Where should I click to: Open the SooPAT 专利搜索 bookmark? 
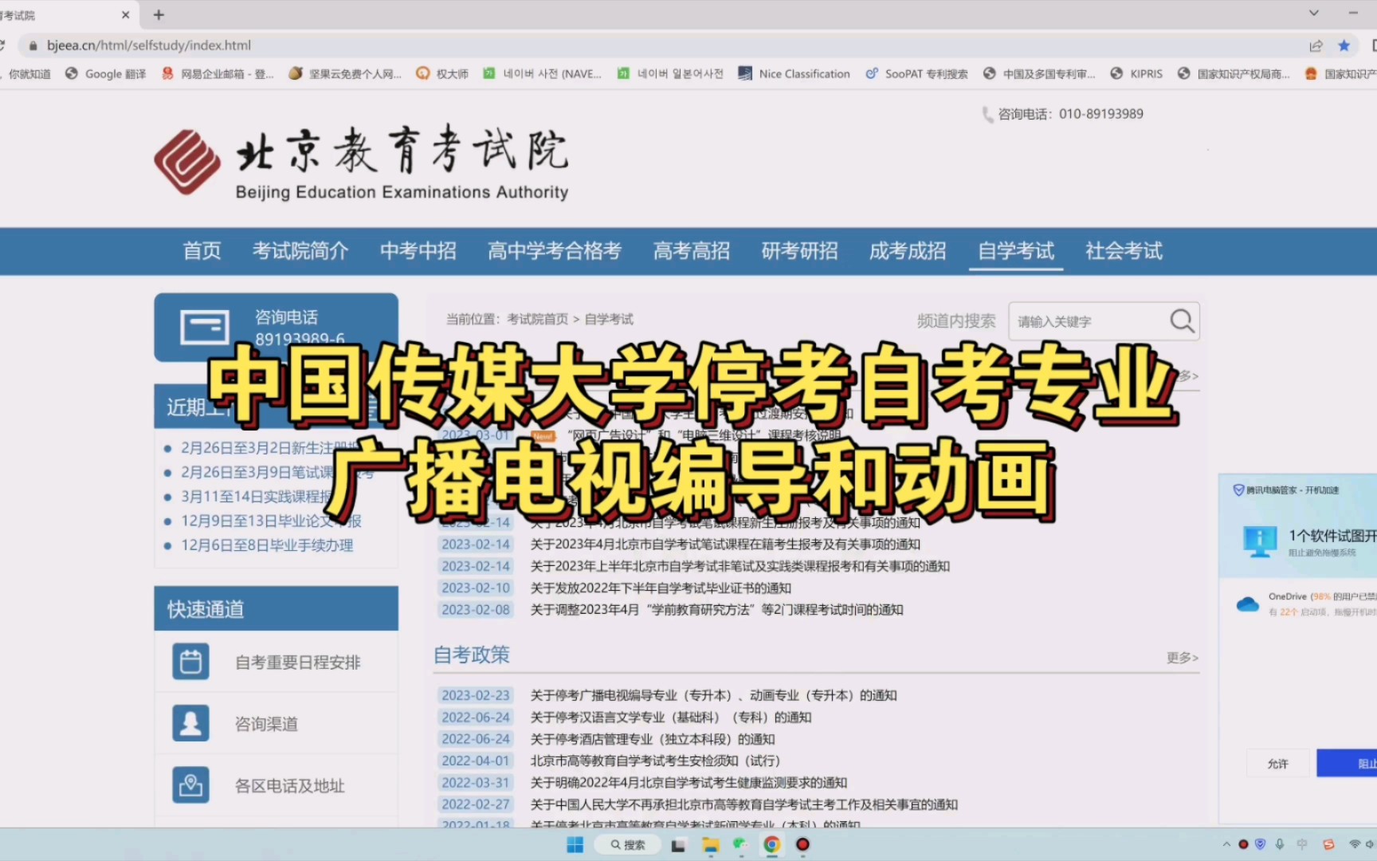916,73
